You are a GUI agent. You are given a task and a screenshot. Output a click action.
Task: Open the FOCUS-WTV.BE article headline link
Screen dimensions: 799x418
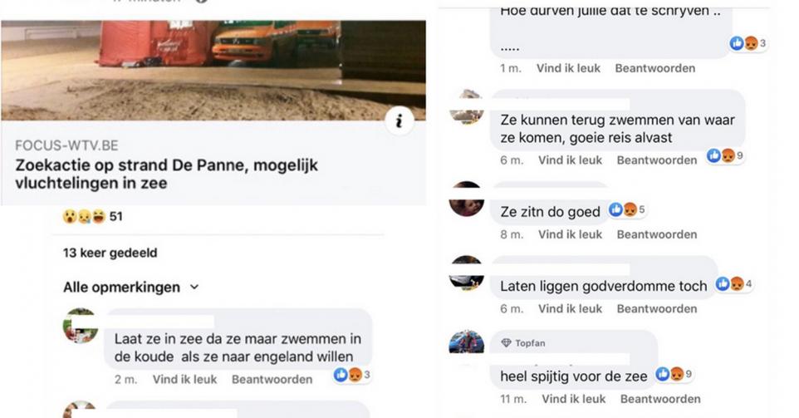(x=167, y=174)
